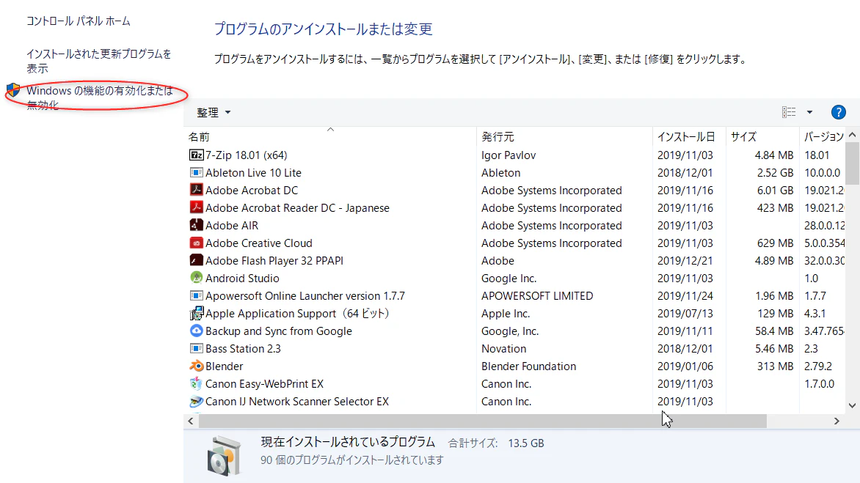Viewport: 860px width, 483px height.
Task: Click the vertical scrollbar down arrow
Action: (853, 406)
